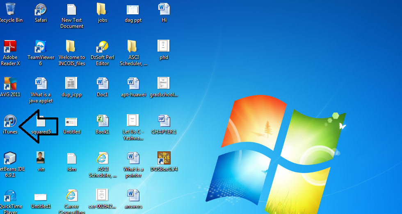Select the Untitled image file icon
Screen dimensions: 402x214
point(71,122)
